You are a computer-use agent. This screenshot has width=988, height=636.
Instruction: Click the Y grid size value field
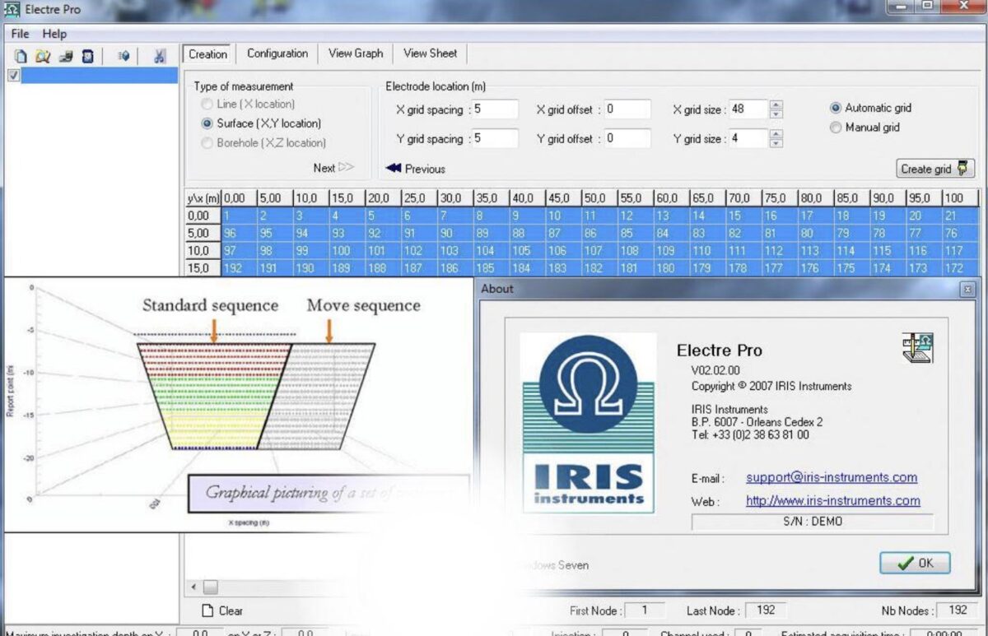pyautogui.click(x=748, y=139)
